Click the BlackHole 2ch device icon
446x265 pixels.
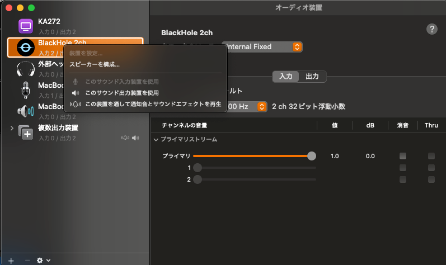[26, 48]
